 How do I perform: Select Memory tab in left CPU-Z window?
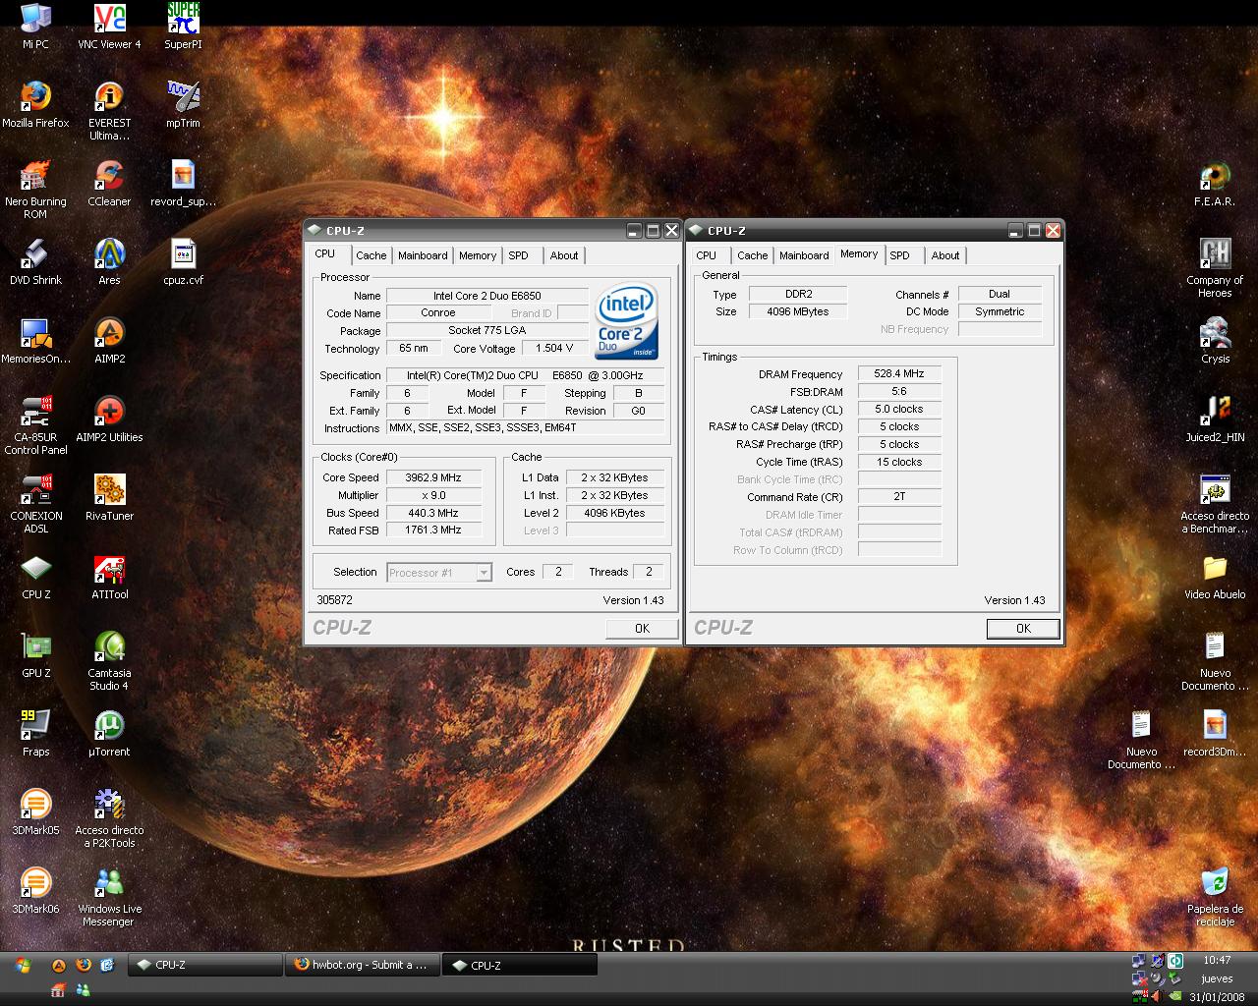click(x=478, y=255)
